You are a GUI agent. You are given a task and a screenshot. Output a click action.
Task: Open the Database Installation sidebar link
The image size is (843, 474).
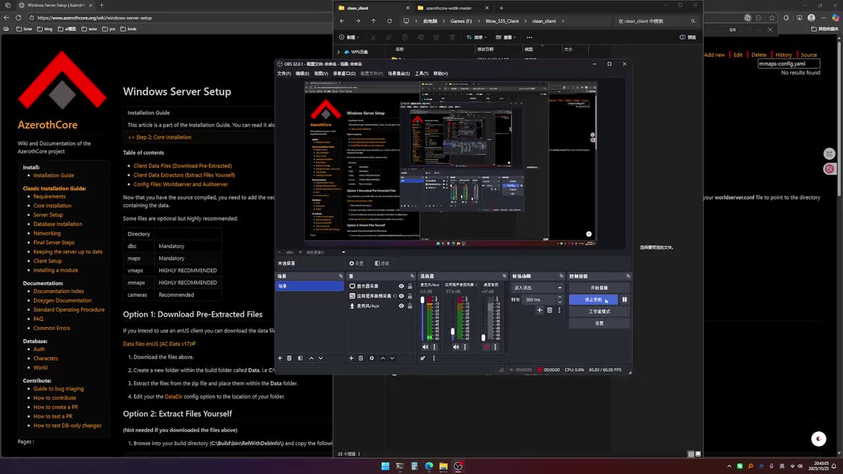click(x=58, y=224)
